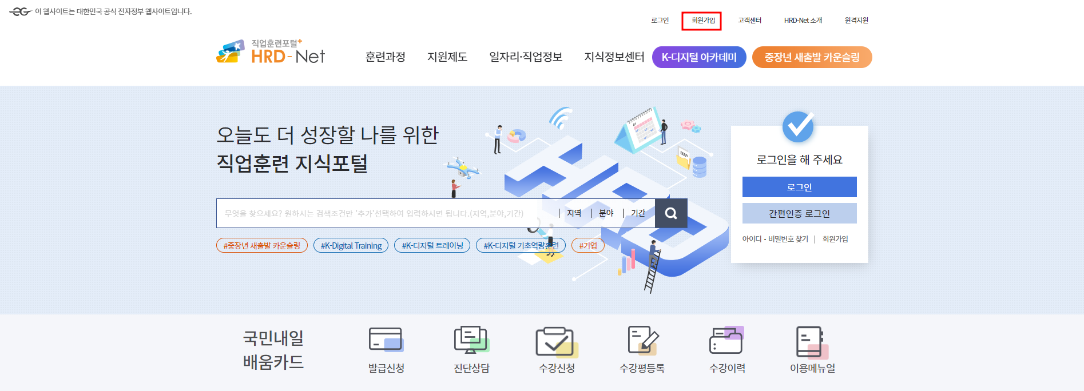Add the 분야 search filter
The image size is (1084, 391).
click(606, 213)
